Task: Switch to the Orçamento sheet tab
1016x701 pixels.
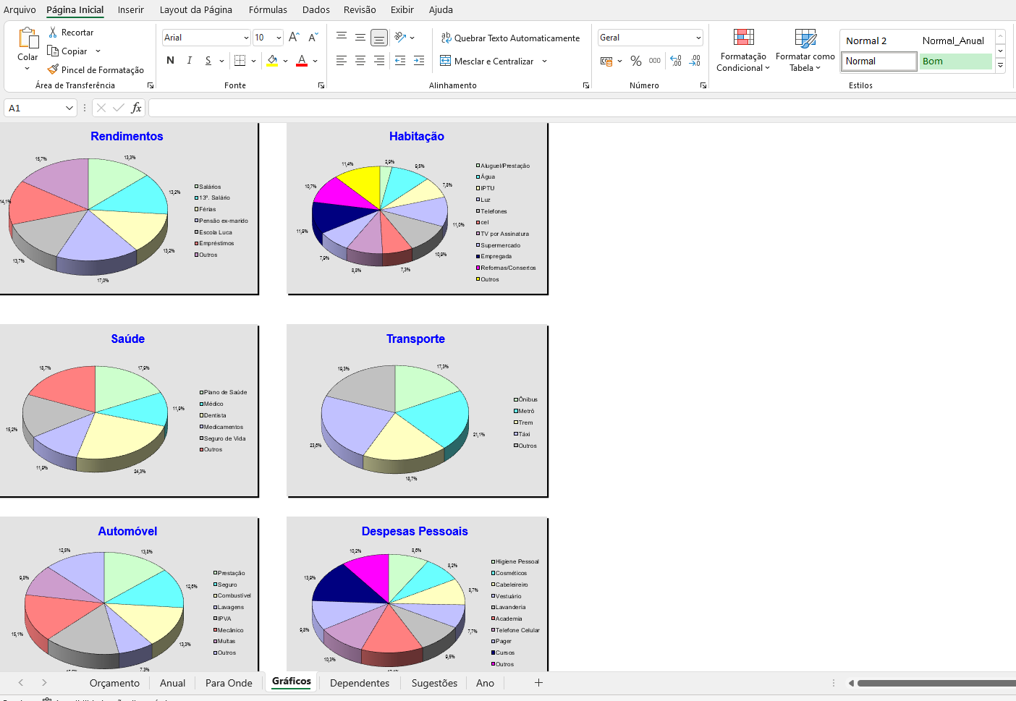Action: (114, 683)
